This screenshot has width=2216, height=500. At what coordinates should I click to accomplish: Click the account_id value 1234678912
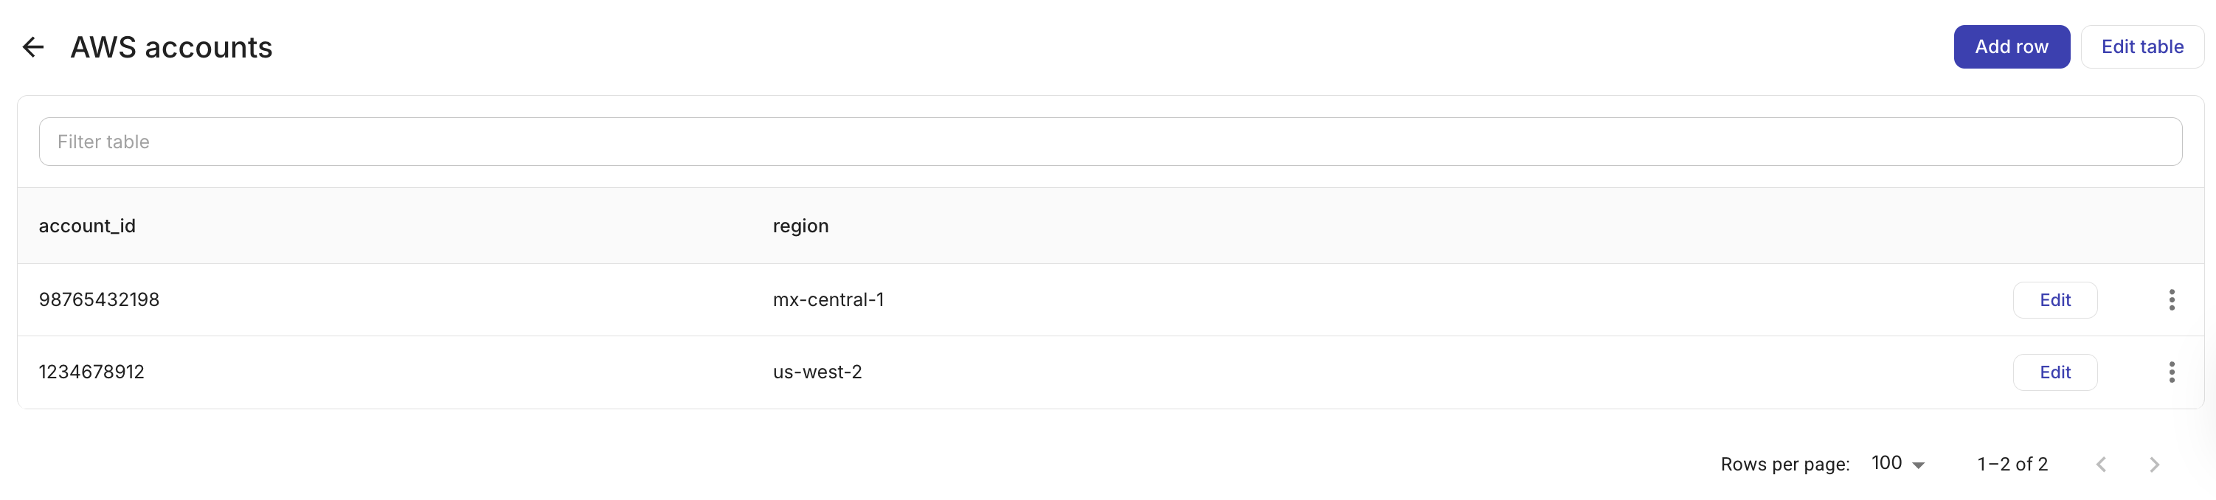[x=91, y=371]
